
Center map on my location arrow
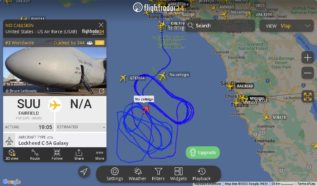pos(84,172)
